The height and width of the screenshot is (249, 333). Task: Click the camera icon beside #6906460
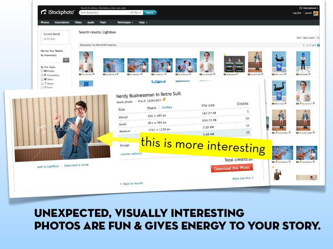pos(225,74)
